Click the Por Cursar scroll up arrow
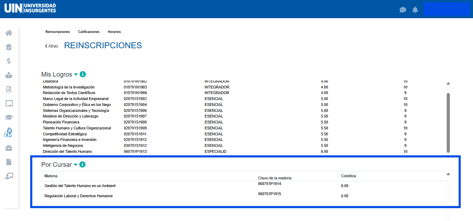 (448, 174)
